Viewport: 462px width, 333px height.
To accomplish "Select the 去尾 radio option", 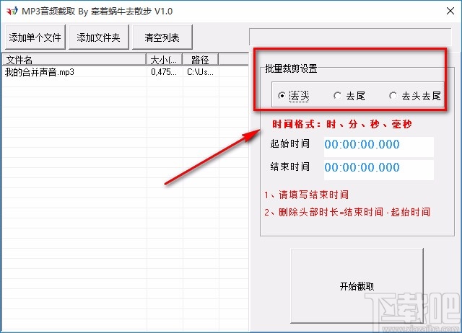I will (x=349, y=96).
